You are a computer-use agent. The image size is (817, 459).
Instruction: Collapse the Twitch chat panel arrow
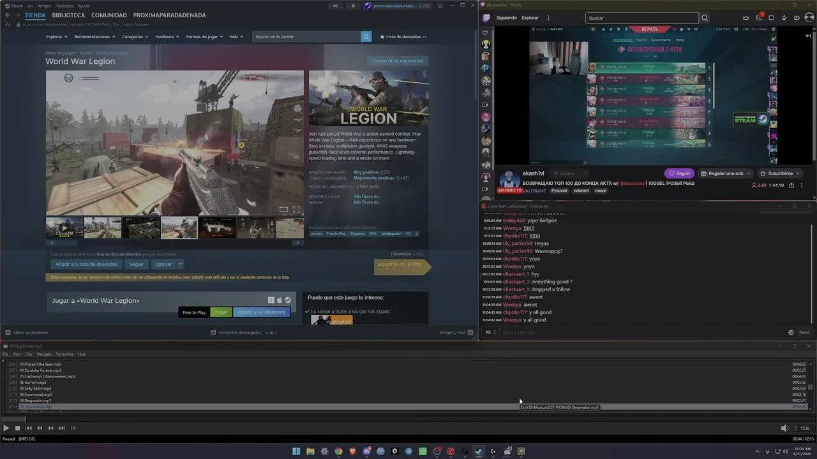808,36
